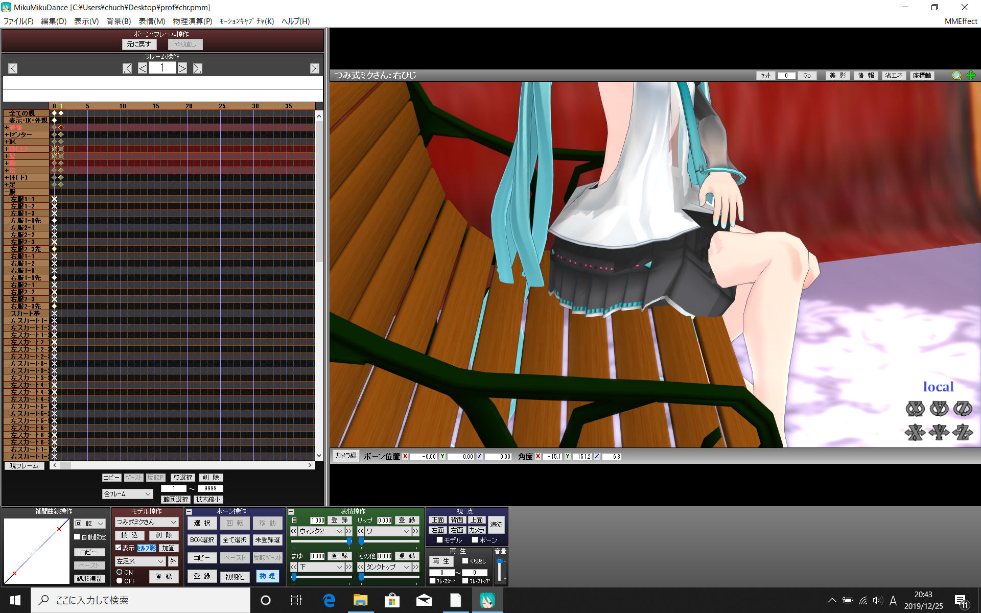Jump to the last frame

click(315, 68)
